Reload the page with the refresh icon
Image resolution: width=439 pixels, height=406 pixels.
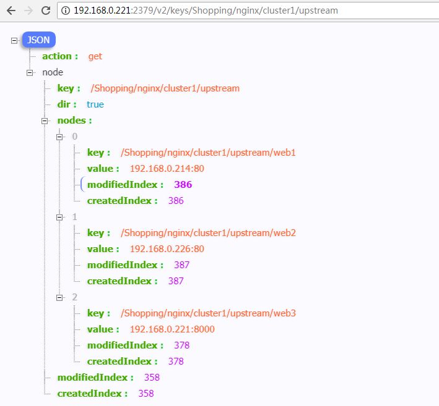[x=46, y=11]
